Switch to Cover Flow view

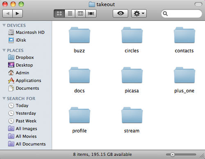(x=91, y=13)
